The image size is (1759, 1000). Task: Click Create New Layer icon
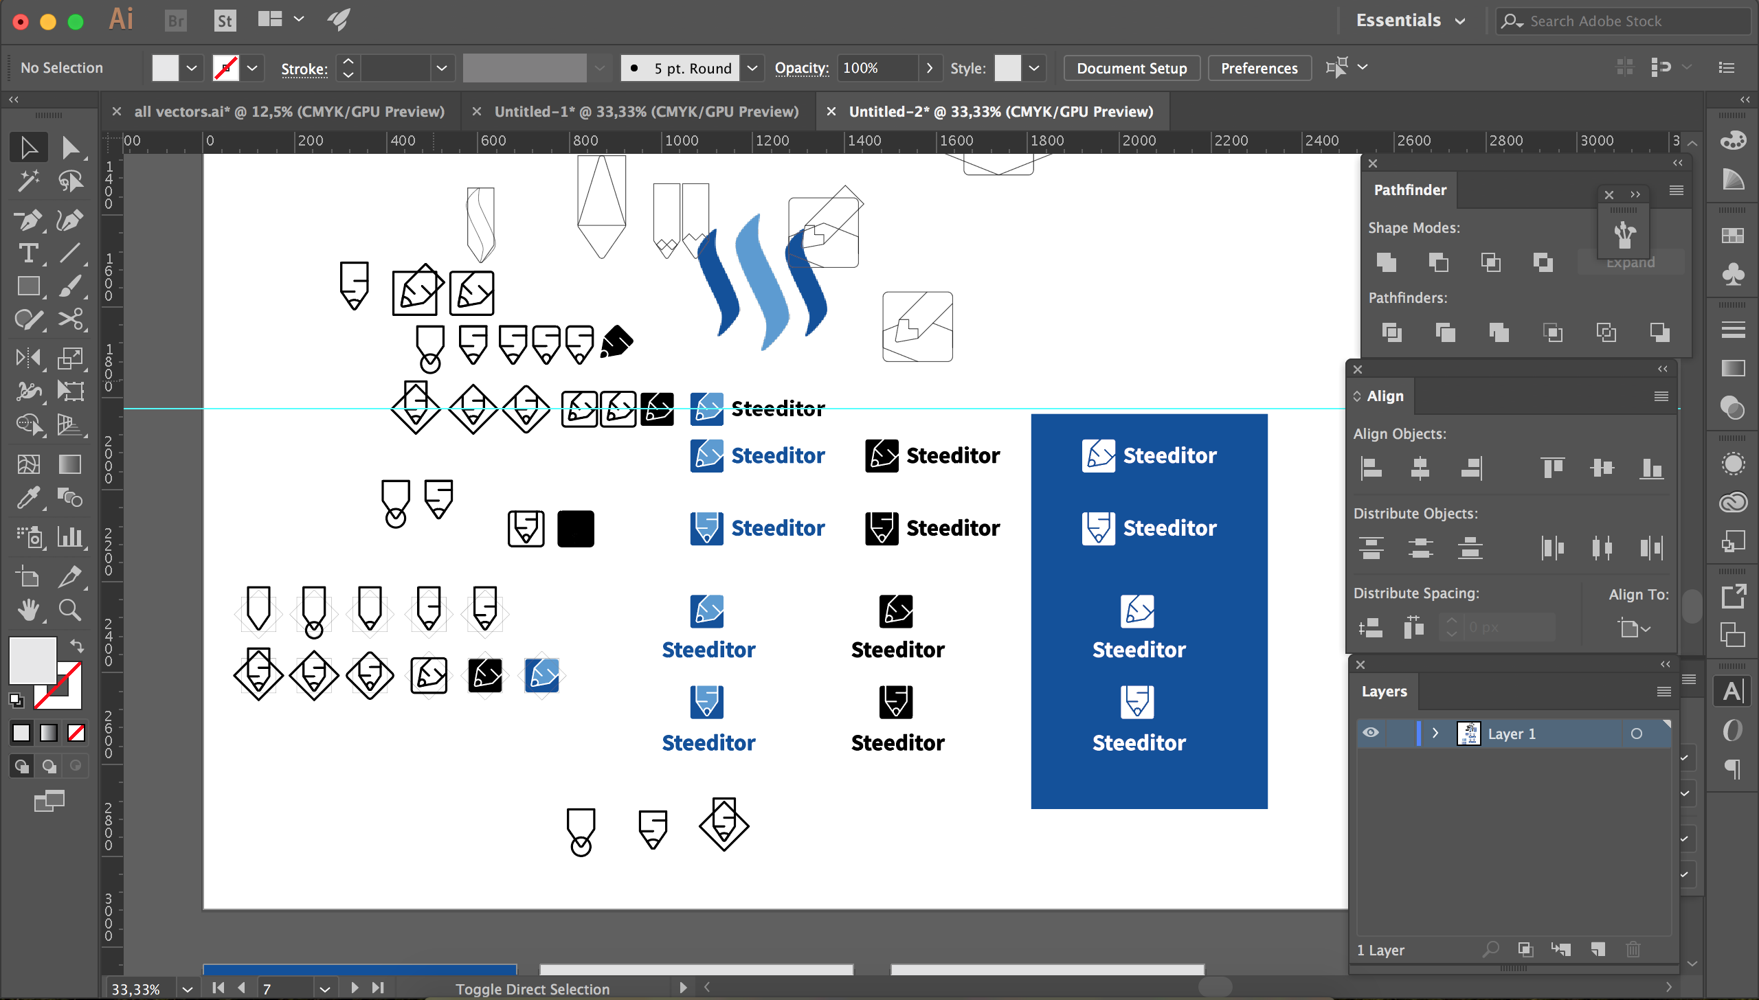click(1598, 949)
